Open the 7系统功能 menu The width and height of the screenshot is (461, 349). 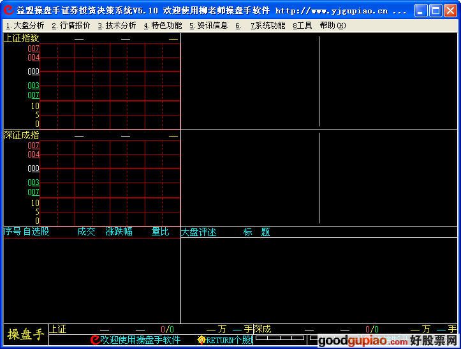tap(268, 26)
